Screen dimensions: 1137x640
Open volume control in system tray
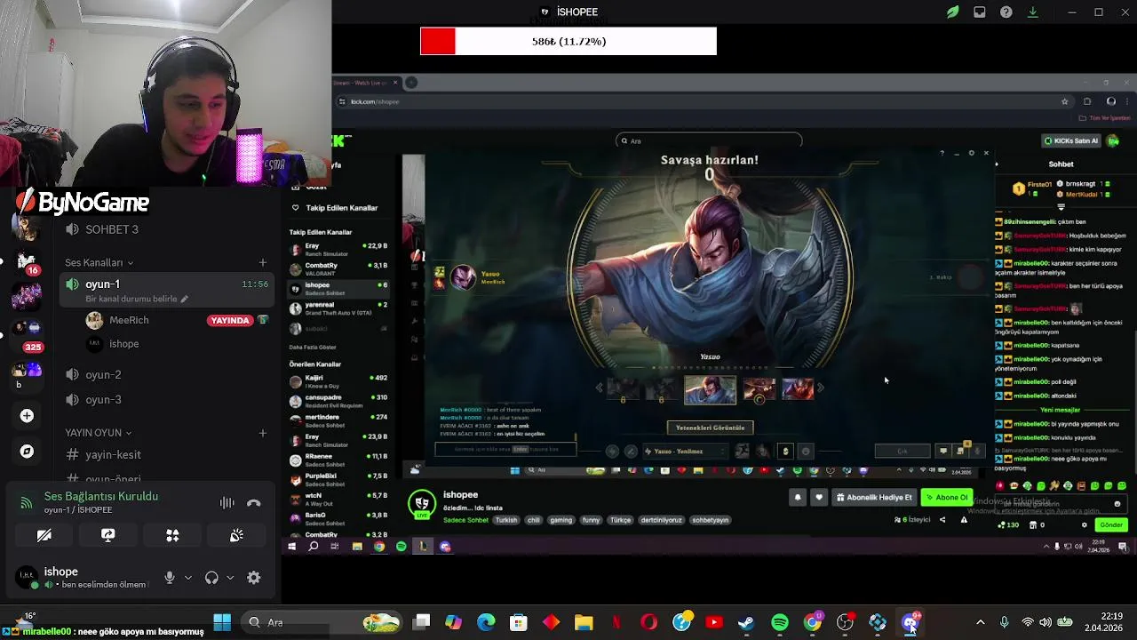click(x=1045, y=622)
